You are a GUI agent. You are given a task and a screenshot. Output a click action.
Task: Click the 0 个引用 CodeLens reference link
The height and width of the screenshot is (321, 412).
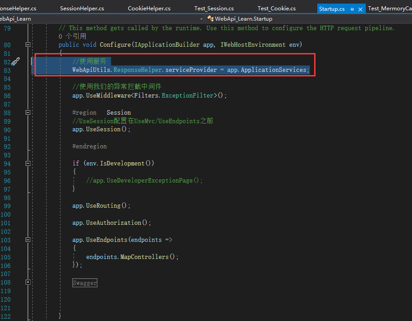tap(72, 36)
